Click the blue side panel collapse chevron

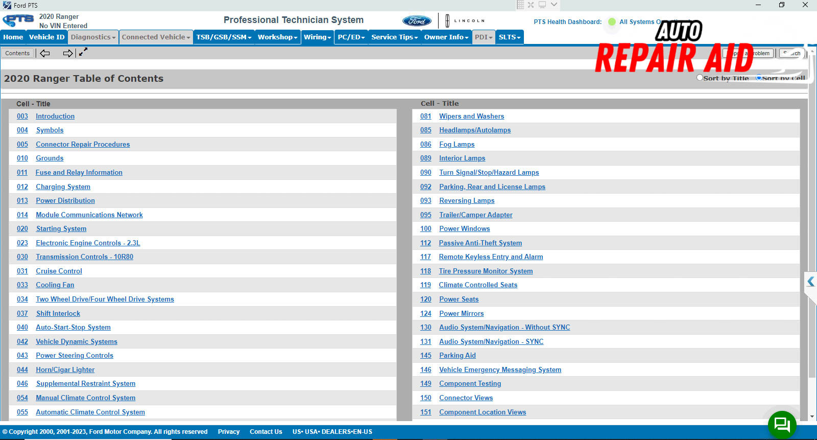coord(811,282)
